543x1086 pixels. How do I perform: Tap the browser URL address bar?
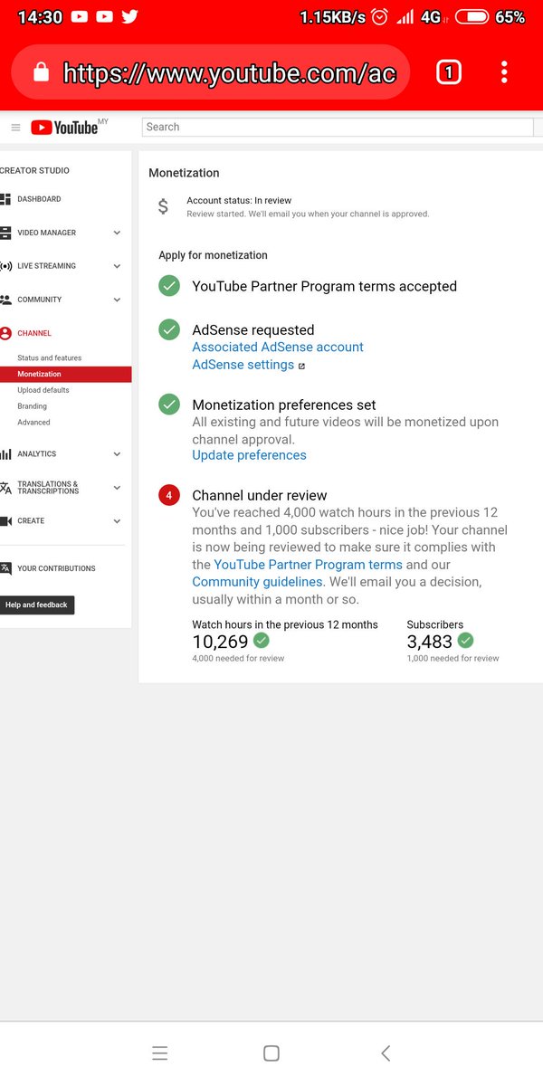[x=211, y=72]
